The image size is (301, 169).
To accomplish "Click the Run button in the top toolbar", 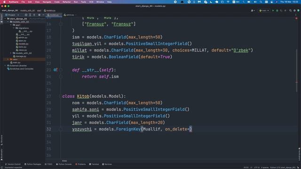I will pyautogui.click(x=273, y=10).
